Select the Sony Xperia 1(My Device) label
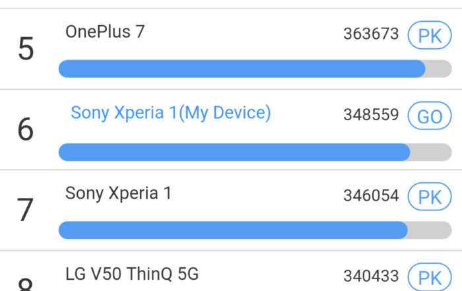The height and width of the screenshot is (291, 462). tap(171, 113)
